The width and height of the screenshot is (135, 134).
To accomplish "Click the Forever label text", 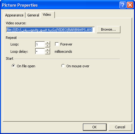I will 66,44.
